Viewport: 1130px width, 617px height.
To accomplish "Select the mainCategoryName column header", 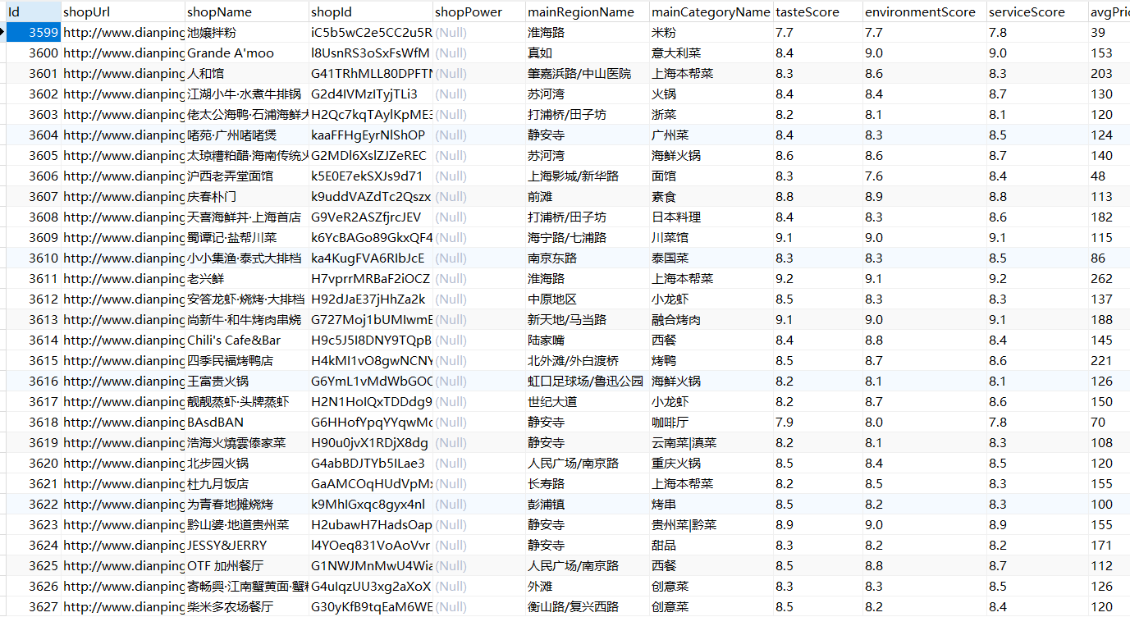I will [x=711, y=11].
